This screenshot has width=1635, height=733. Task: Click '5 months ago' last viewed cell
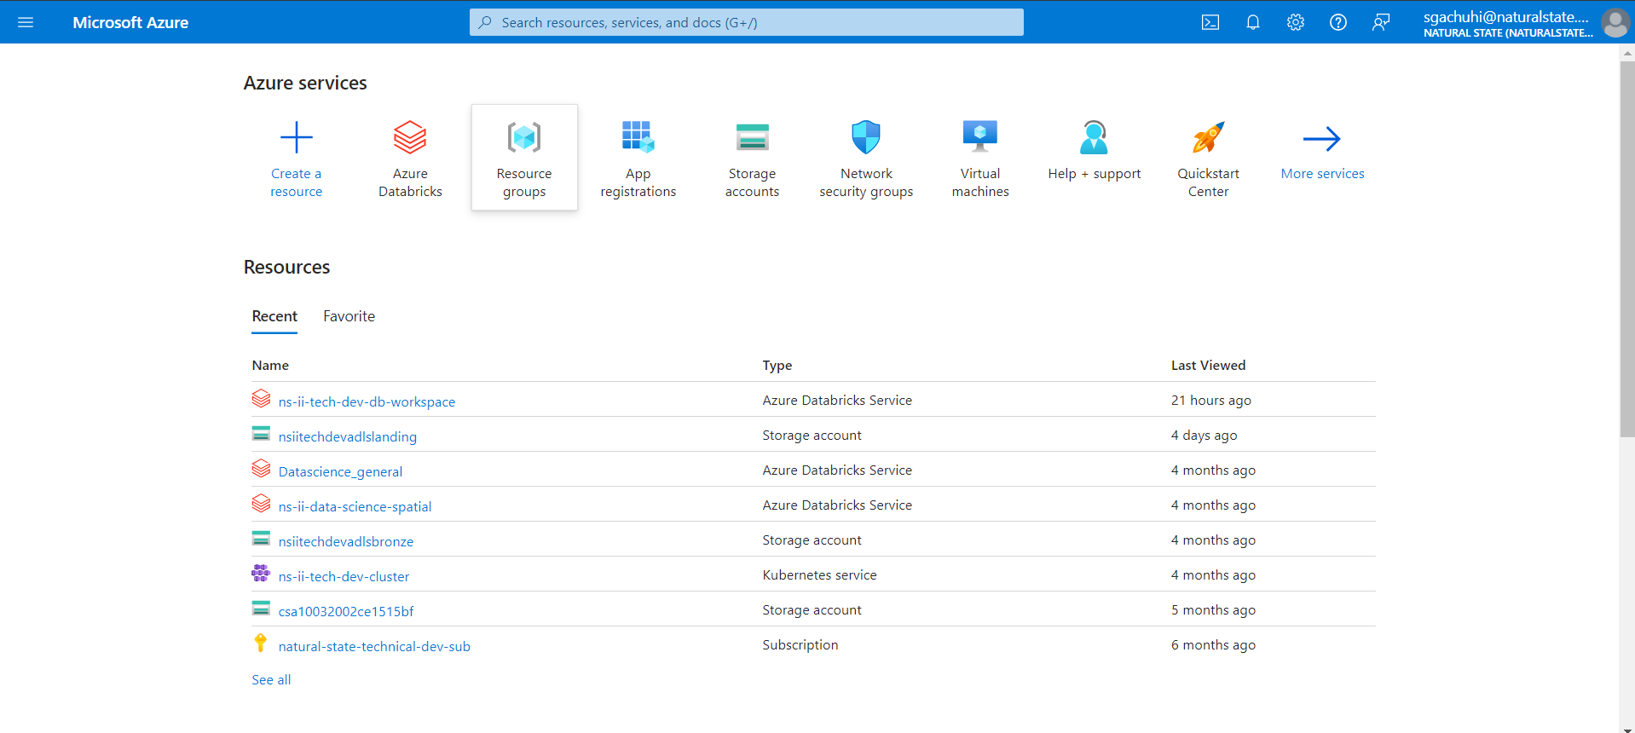click(x=1213, y=609)
